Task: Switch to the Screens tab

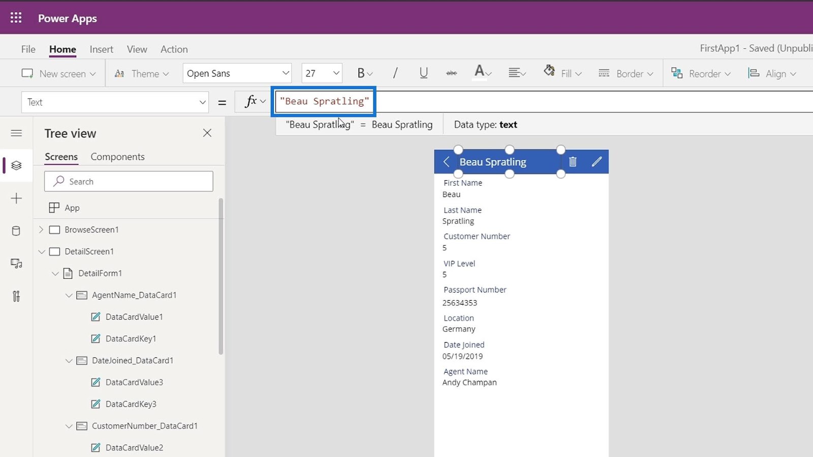Action: (x=61, y=156)
